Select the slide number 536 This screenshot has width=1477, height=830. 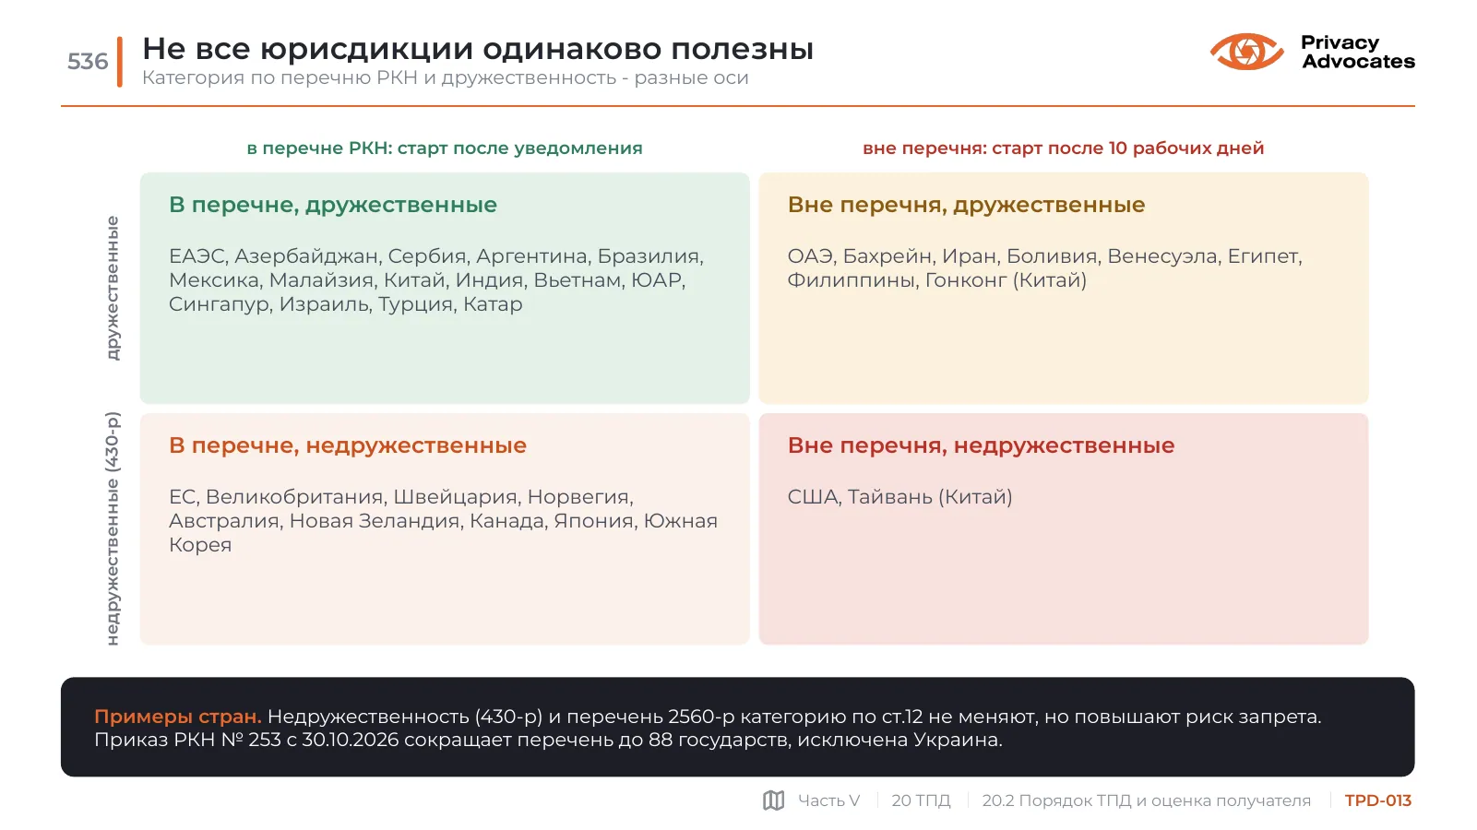tap(88, 62)
